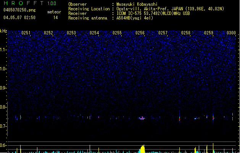Click the 0253 time marker
Screen dimensions: 240x153
tap(71, 33)
